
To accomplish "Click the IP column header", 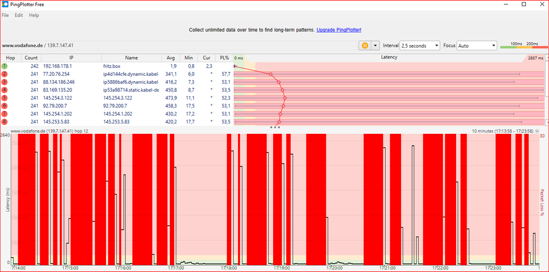I will click(71, 58).
